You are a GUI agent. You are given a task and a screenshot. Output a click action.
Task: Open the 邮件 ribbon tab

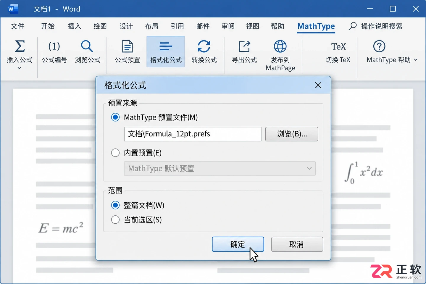203,26
